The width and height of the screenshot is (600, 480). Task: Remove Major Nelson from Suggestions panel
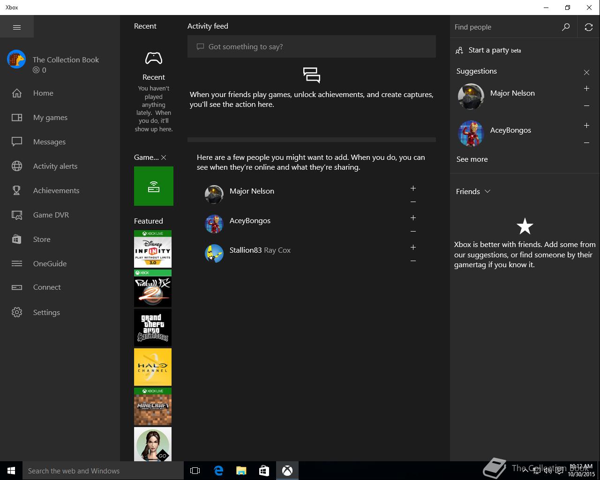[586, 106]
